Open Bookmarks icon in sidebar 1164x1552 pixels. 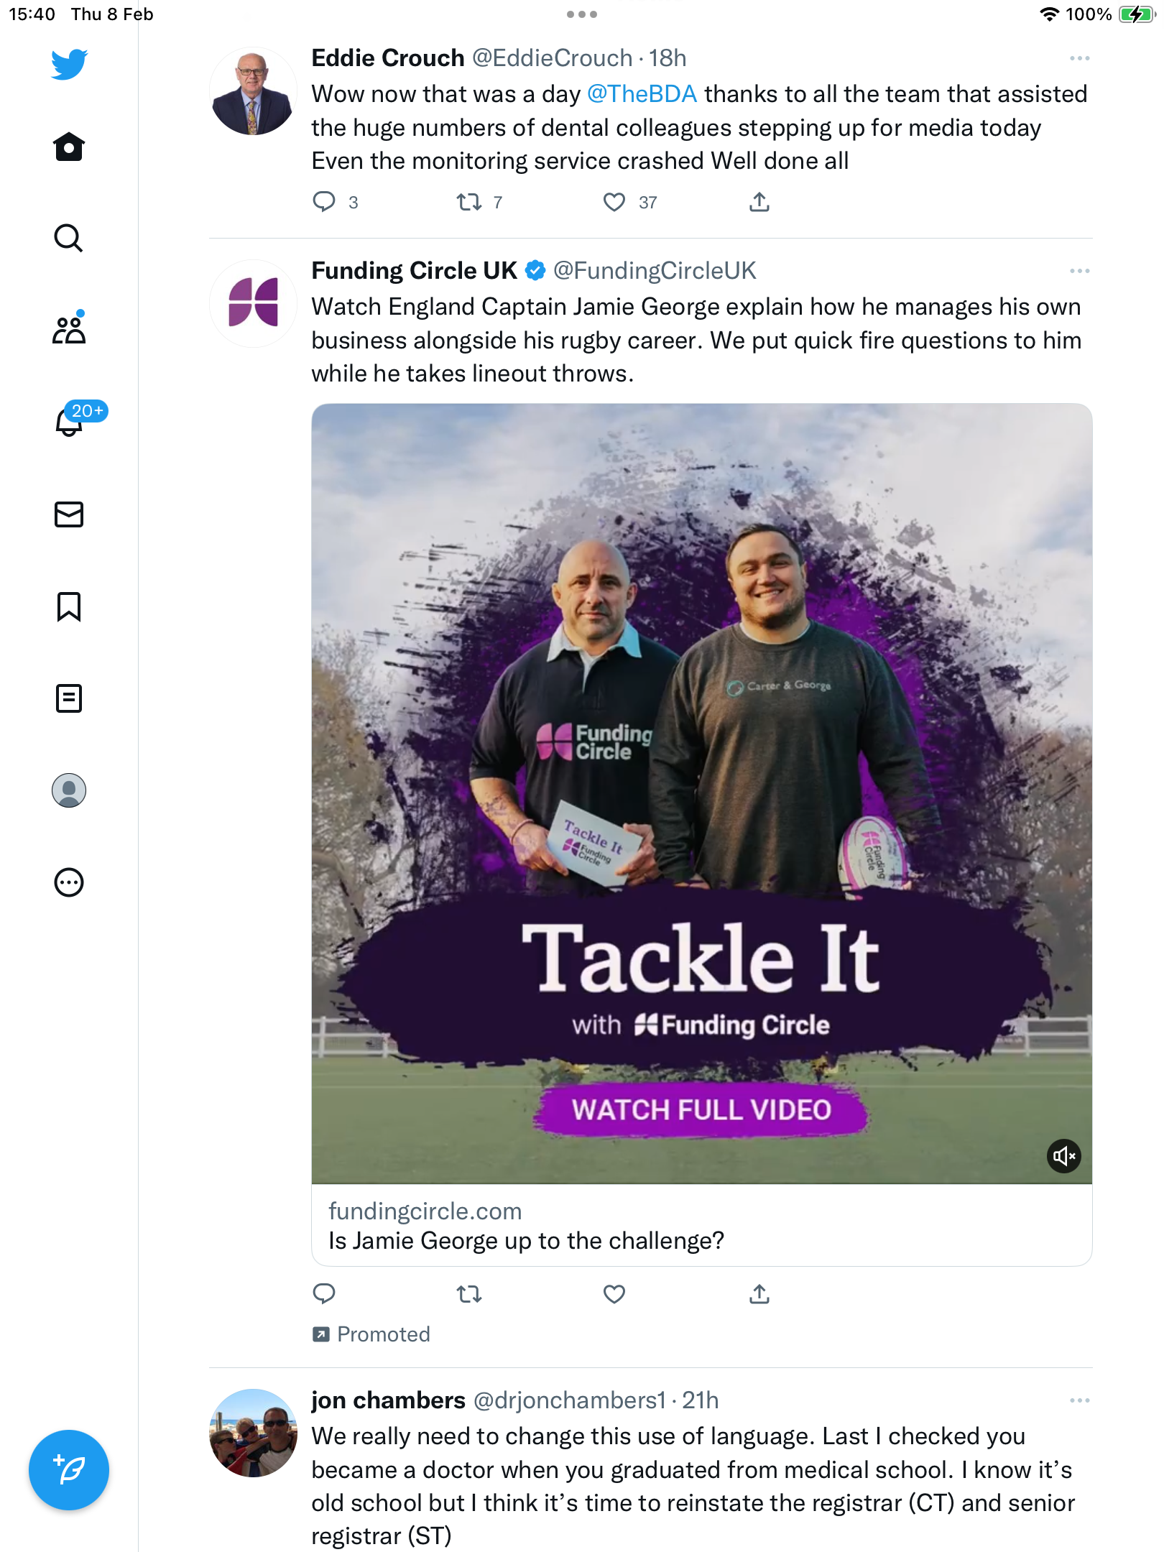coord(69,606)
